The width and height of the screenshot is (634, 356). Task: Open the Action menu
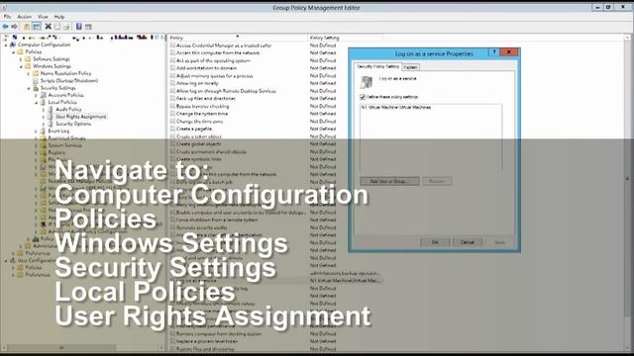pos(24,17)
